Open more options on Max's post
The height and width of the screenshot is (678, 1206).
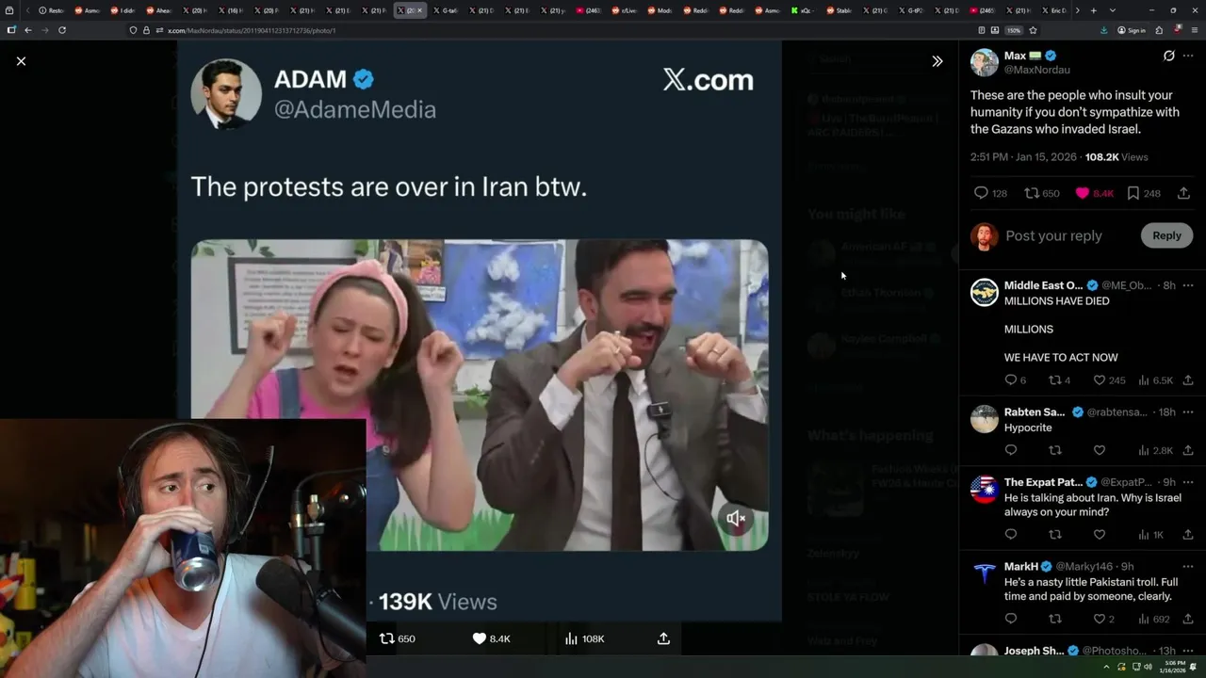[1188, 56]
